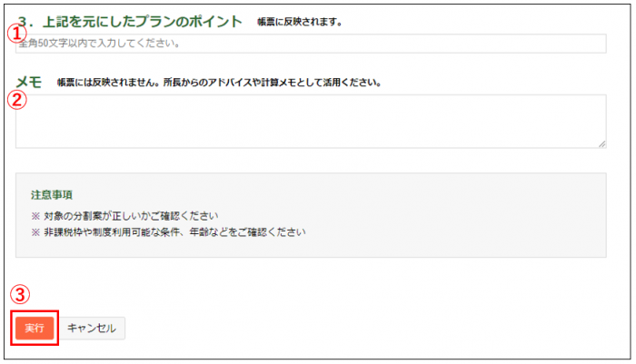636x364 pixels.
Task: Click the red 実行 button
Action: [x=35, y=328]
